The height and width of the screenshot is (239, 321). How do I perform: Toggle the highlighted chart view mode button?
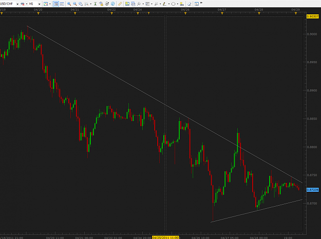[x=56, y=4]
